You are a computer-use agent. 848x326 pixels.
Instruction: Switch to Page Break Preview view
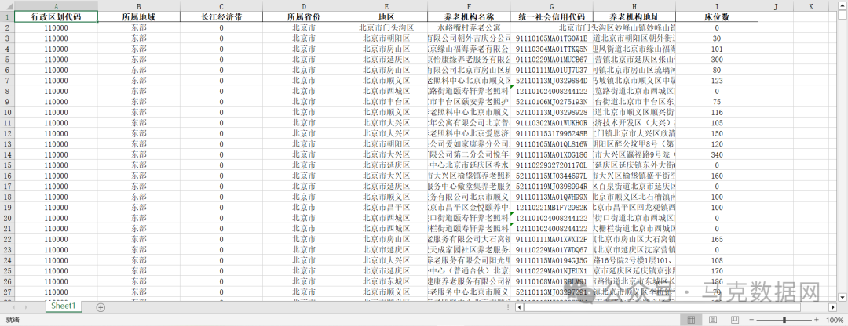point(734,320)
